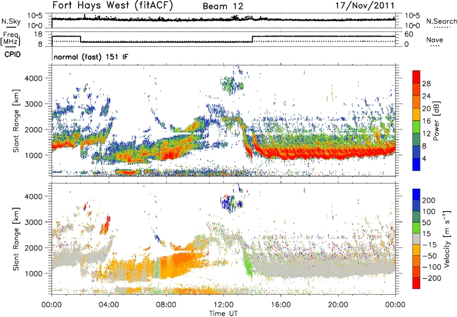The width and height of the screenshot is (457, 317).
Task: Click the 'N.Sky' axis label
Action: point(11,21)
